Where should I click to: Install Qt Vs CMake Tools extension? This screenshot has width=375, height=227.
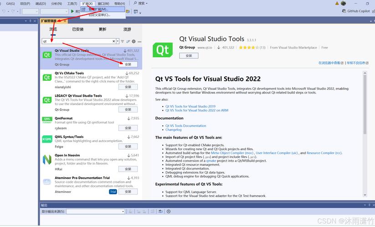[x=128, y=87]
